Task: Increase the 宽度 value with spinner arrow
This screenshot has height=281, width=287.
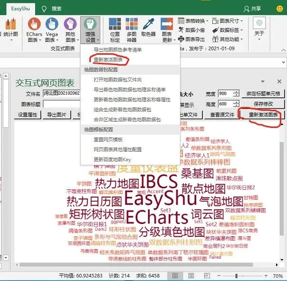Action: coord(237,92)
